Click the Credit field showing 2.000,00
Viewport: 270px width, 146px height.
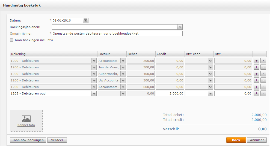tap(170, 93)
